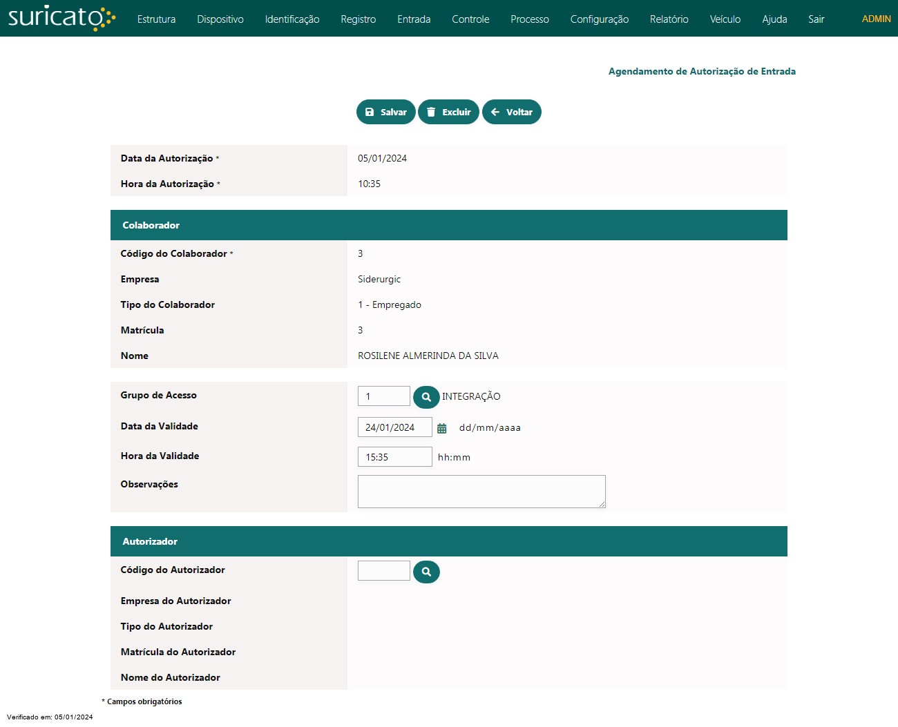Delete the record with Excluir

[x=448, y=112]
